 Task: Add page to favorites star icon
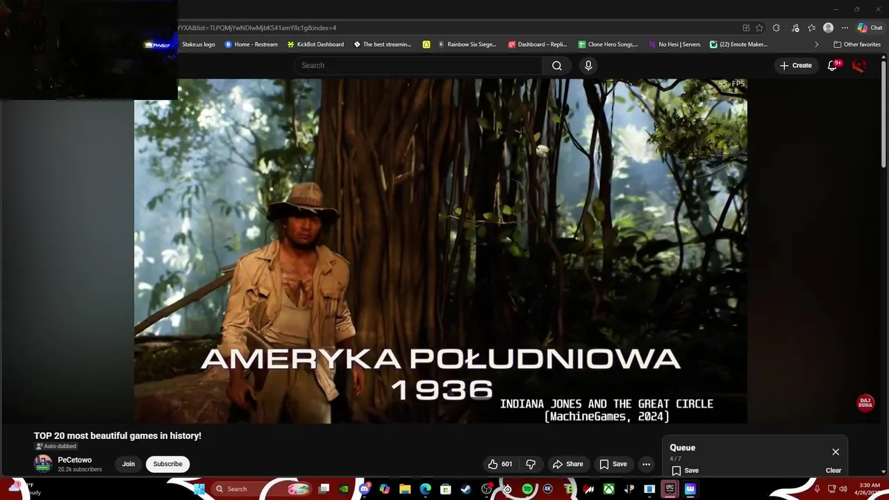(760, 28)
